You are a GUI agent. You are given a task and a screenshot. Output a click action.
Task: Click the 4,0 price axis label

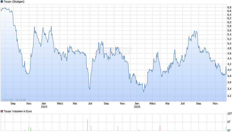[229, 70]
